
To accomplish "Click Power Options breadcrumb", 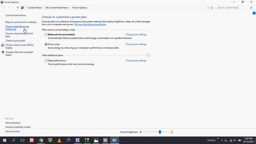I will coord(80,8).
